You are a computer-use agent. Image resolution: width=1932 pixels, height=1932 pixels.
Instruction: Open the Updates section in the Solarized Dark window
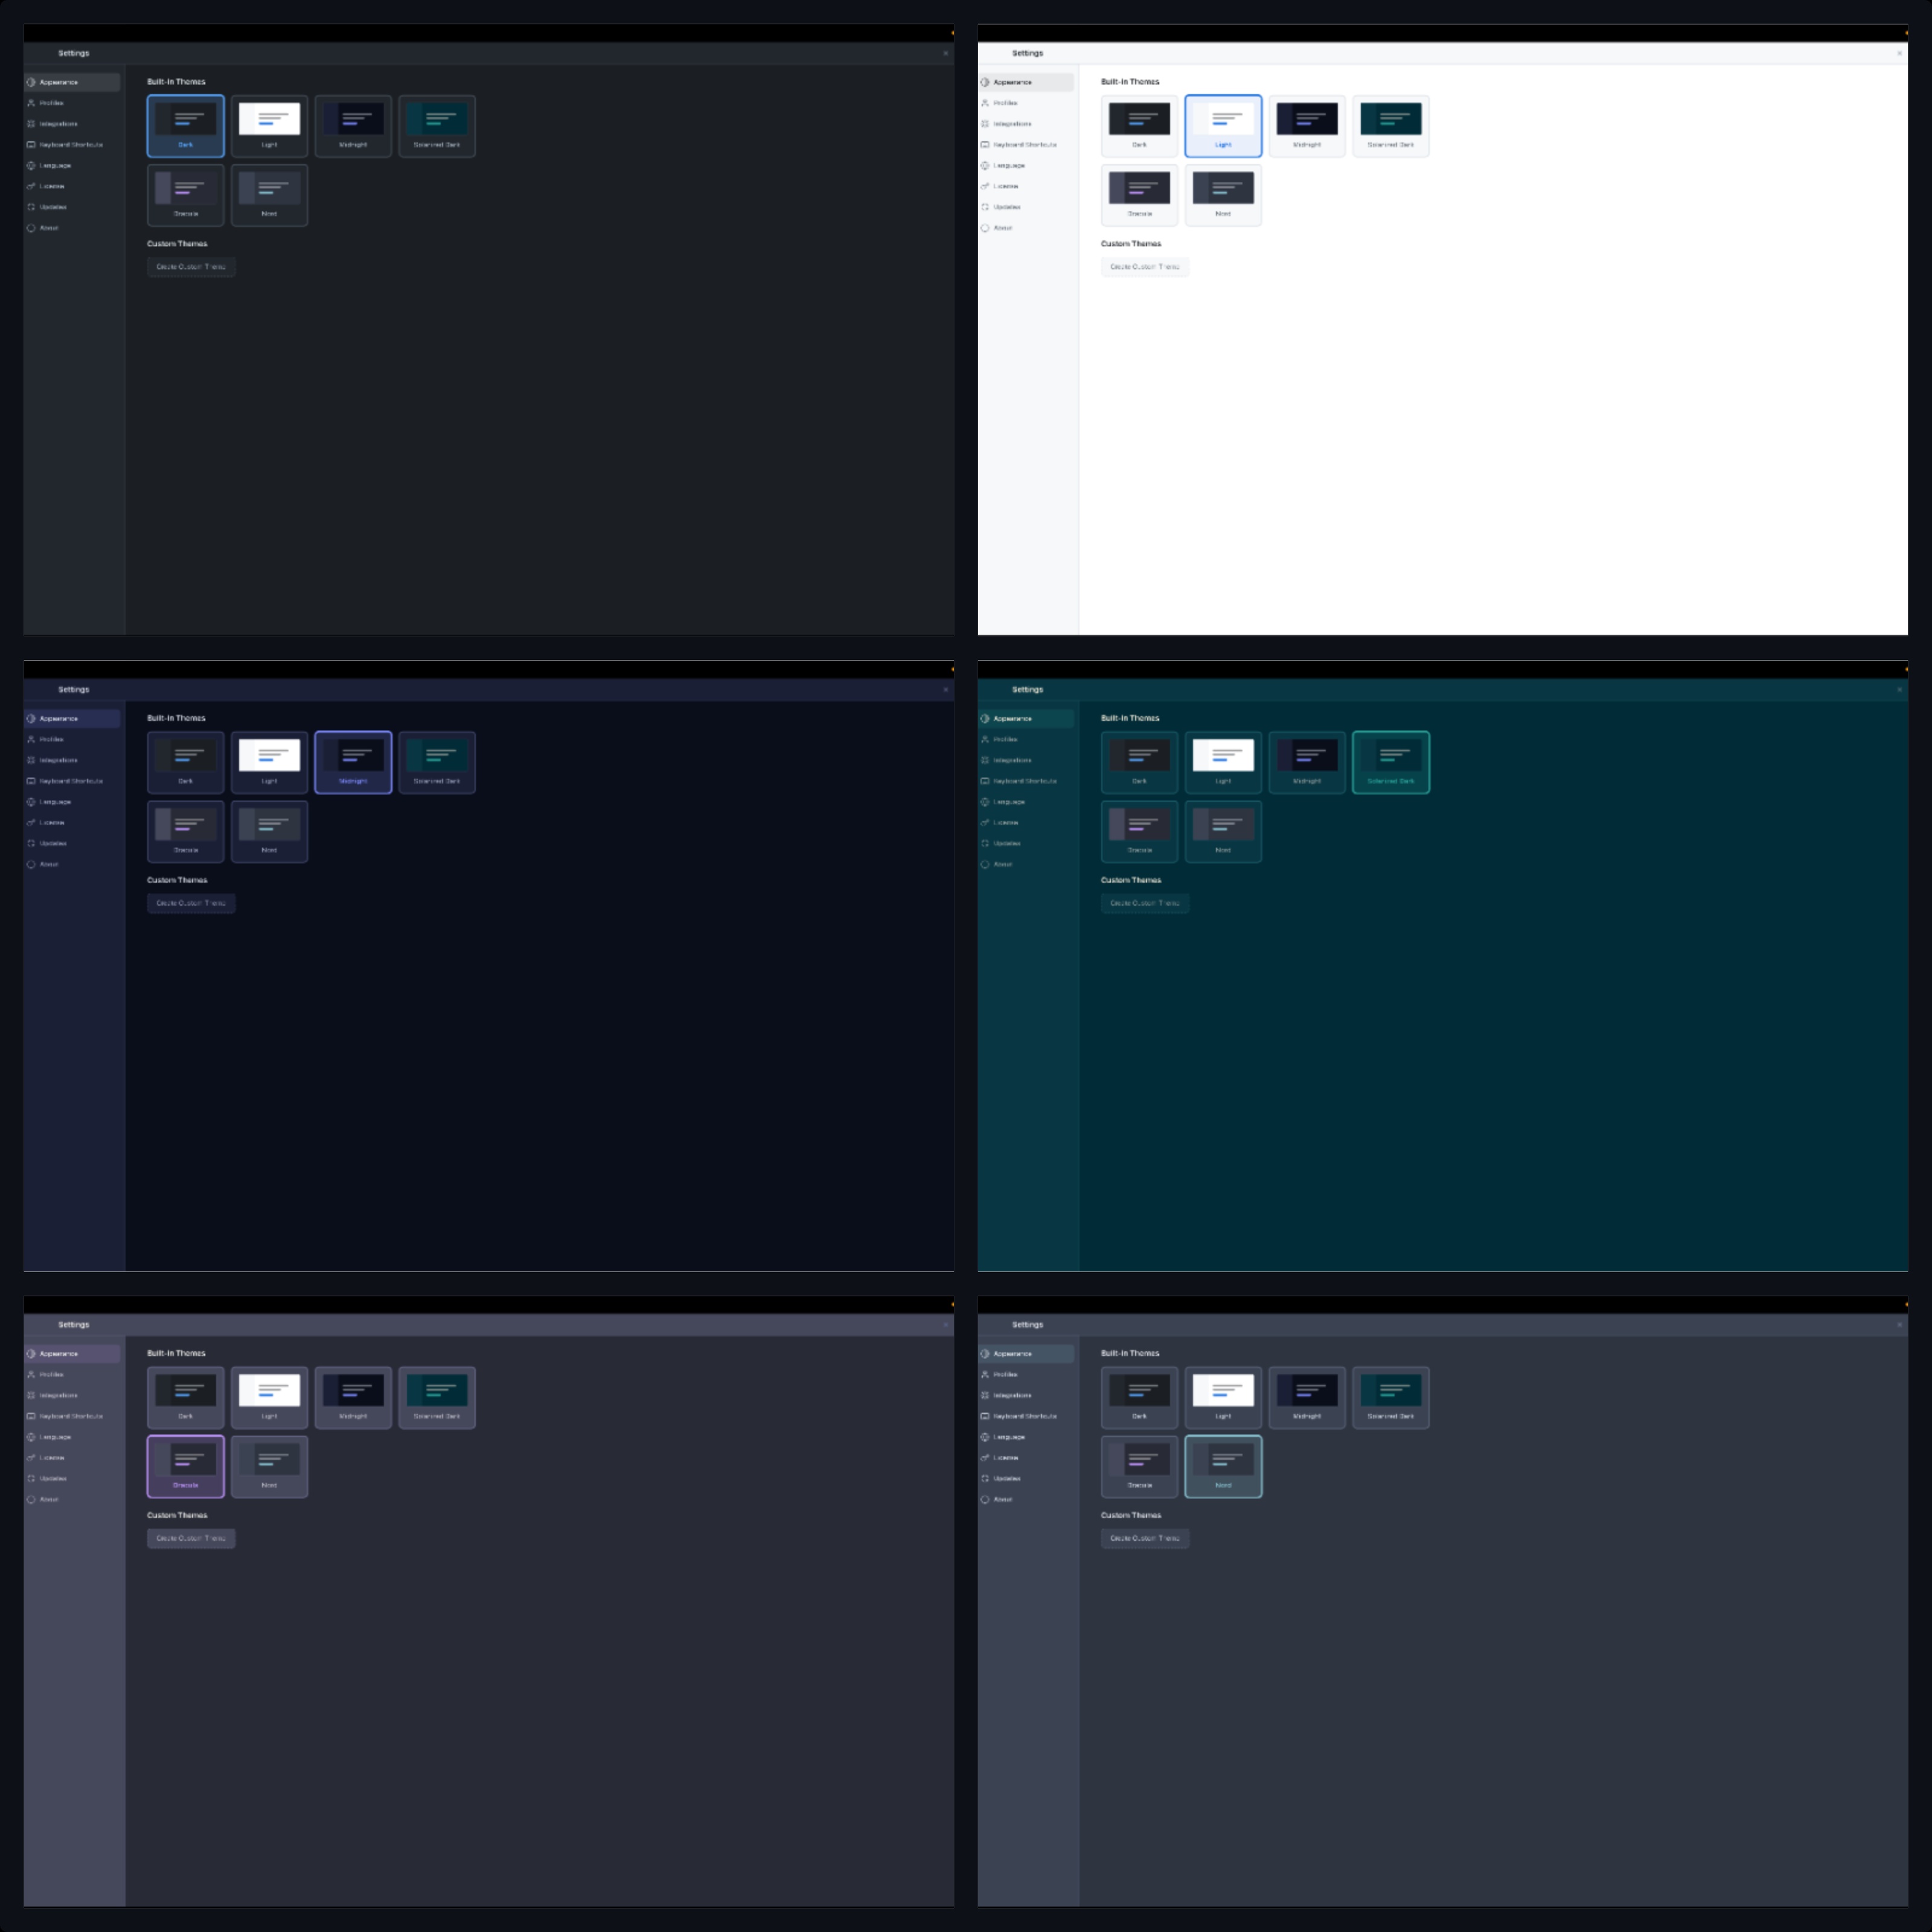point(1026,843)
